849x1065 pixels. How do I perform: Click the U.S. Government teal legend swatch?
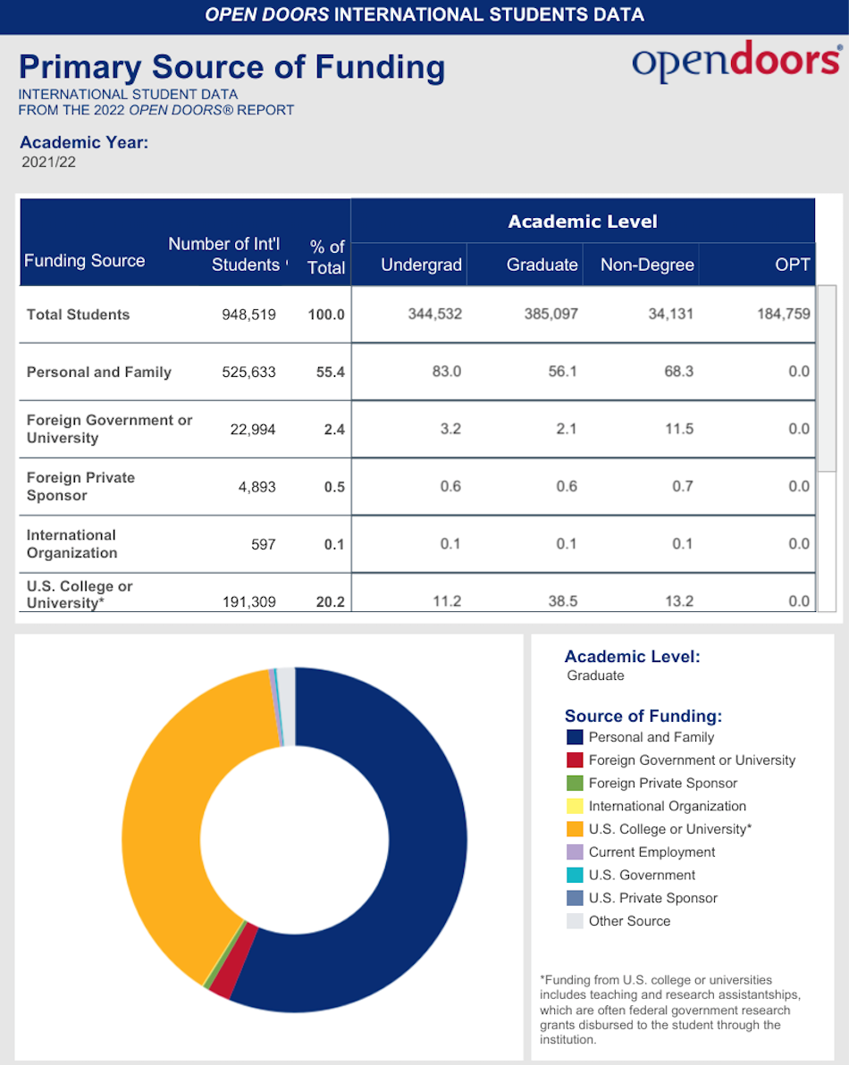click(575, 875)
